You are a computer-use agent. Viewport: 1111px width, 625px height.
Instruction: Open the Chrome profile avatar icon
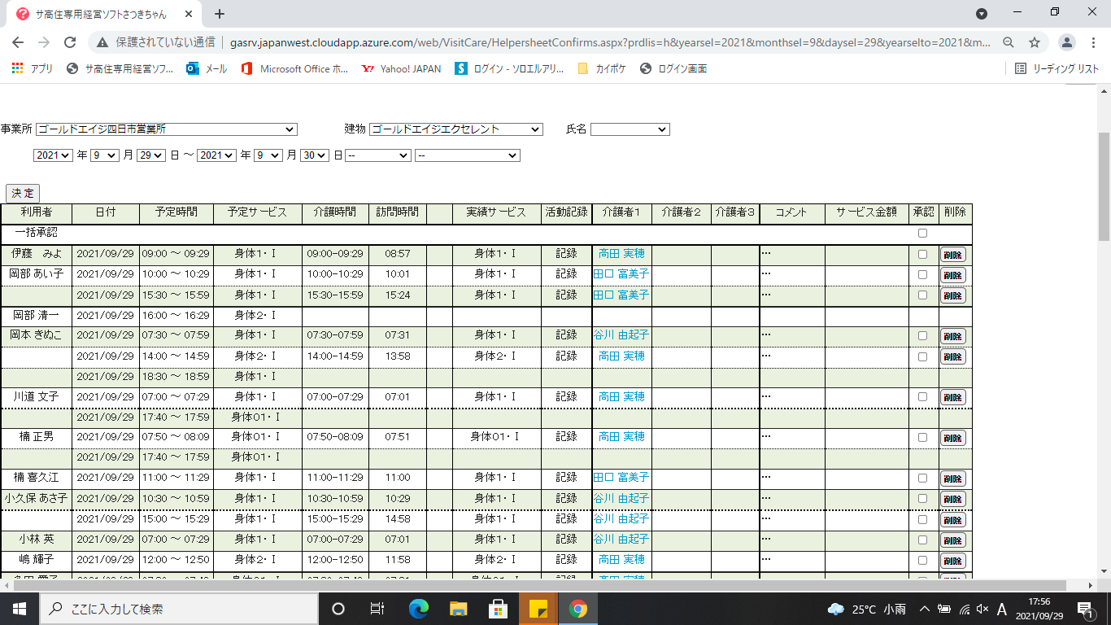(1068, 42)
